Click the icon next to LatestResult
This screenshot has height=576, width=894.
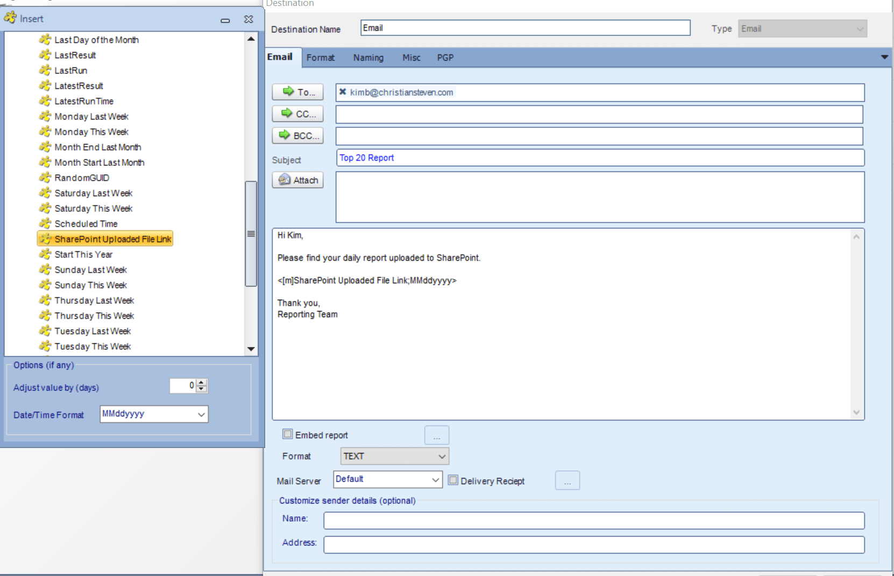[x=45, y=86]
